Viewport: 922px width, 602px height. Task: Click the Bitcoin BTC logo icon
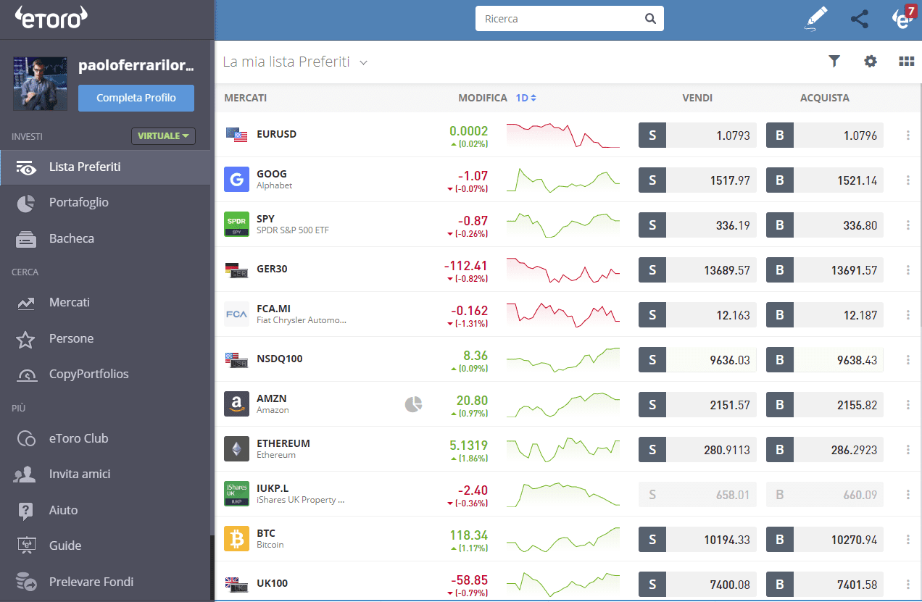(x=236, y=539)
